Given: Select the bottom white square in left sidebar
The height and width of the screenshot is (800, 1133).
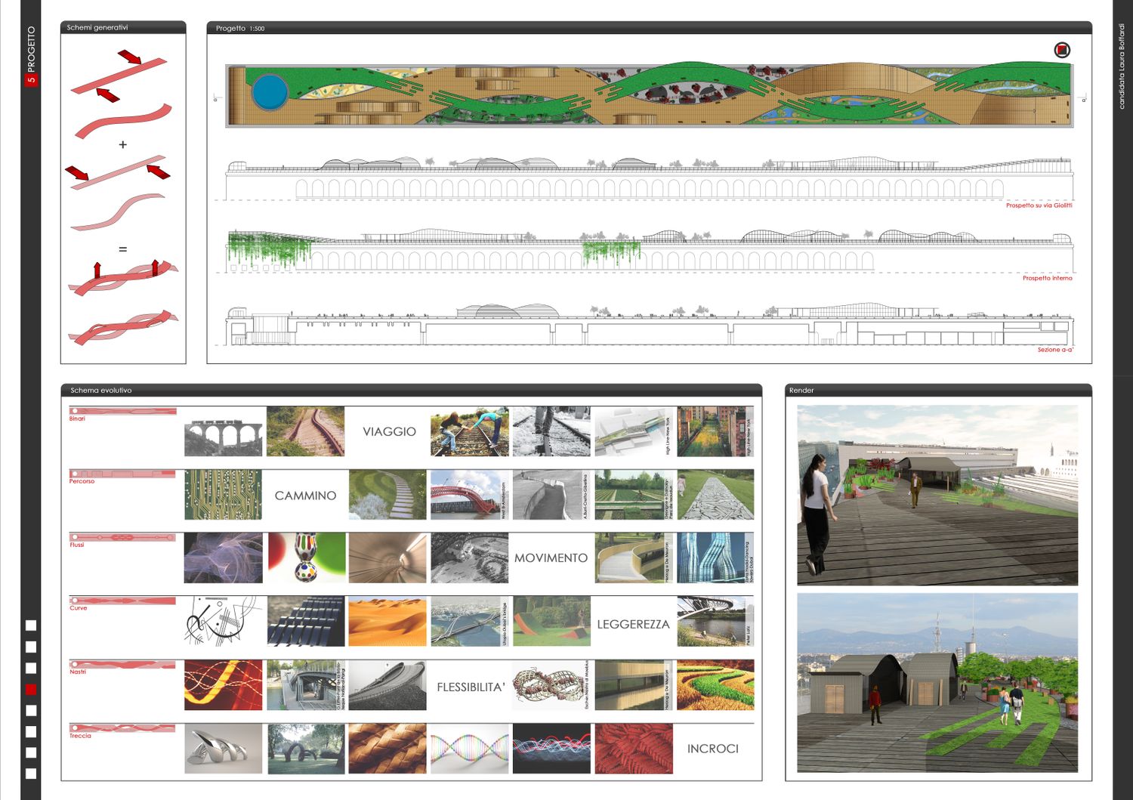Looking at the screenshot, I should coord(31,774).
